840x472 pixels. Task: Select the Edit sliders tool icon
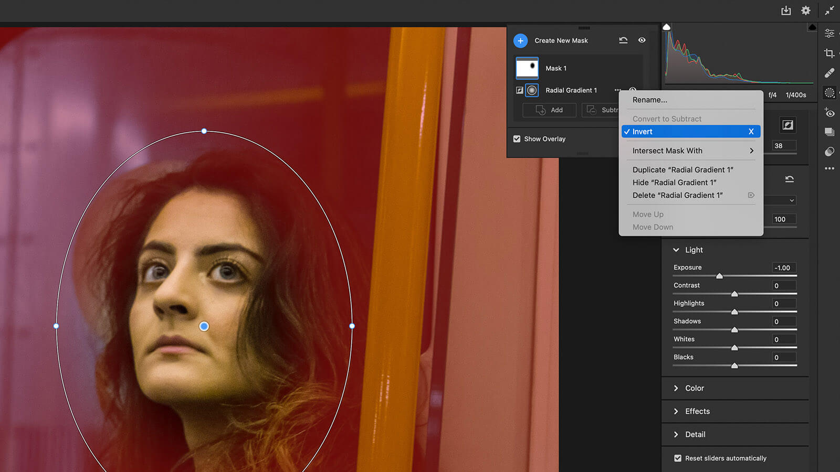[x=829, y=33]
